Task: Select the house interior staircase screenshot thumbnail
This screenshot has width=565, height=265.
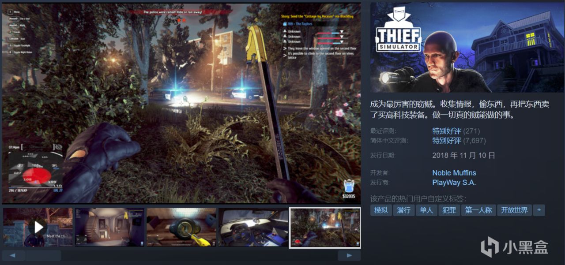Action: tap(109, 228)
